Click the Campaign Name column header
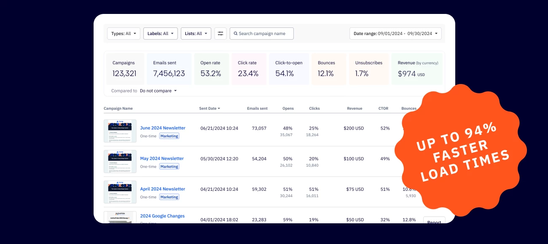The height and width of the screenshot is (244, 548). pyautogui.click(x=118, y=108)
